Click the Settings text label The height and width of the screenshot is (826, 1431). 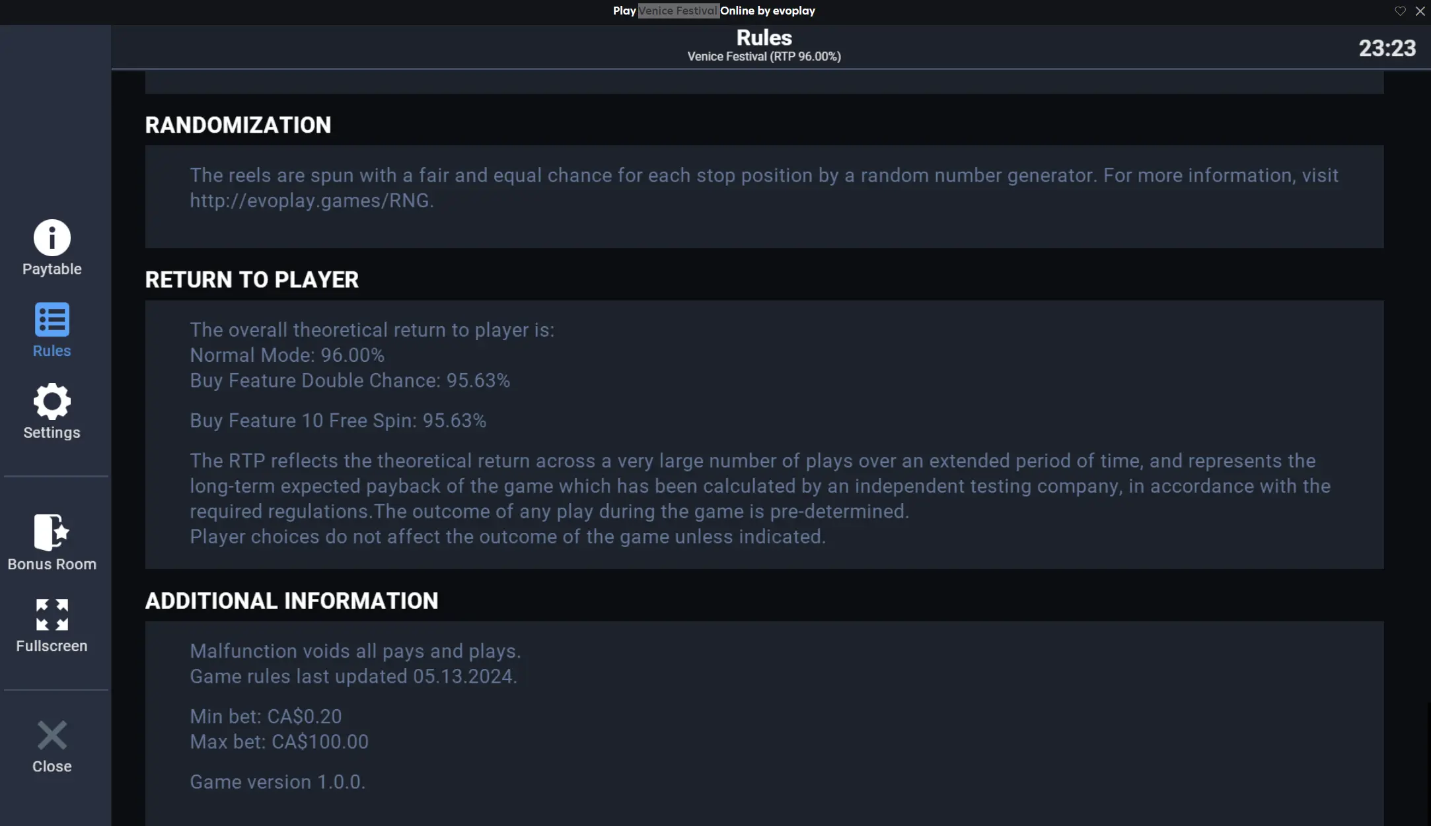pos(52,433)
